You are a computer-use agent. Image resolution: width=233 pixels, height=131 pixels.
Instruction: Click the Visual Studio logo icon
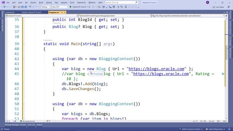coord(3,3)
